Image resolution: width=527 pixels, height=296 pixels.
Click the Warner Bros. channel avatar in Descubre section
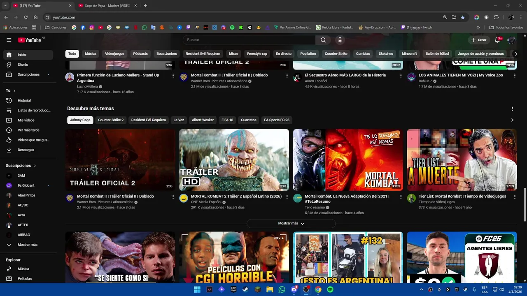(x=70, y=198)
